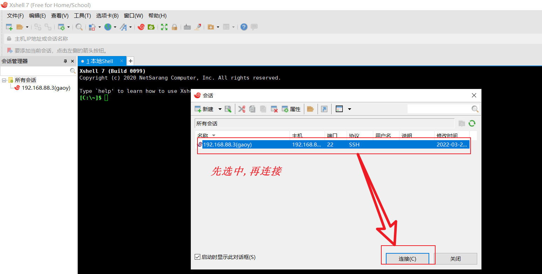Open the blue Help question mark icon
The image size is (542, 274).
[x=244, y=27]
